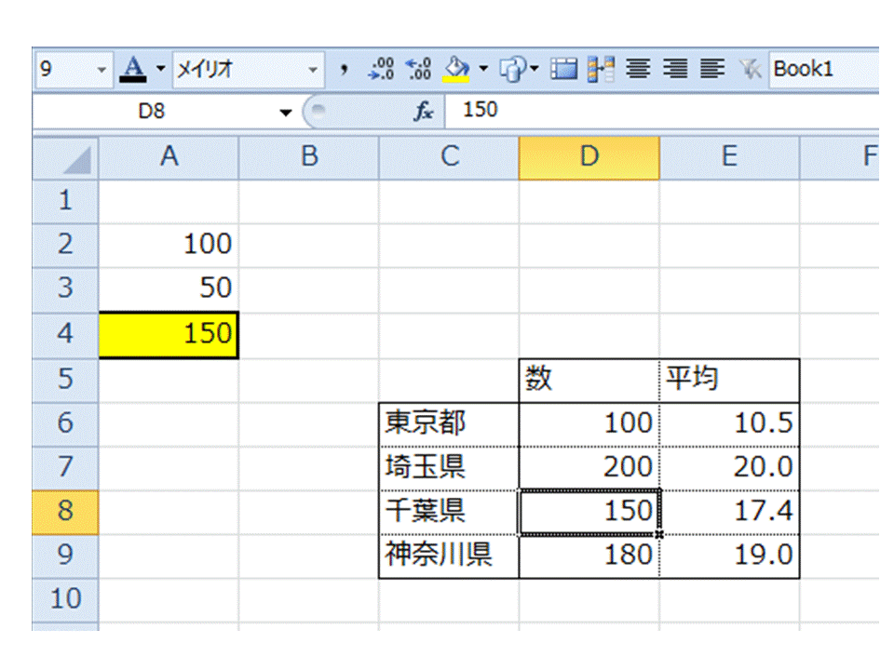
Task: Click the freeze panes window icon
Action: [x=564, y=69]
